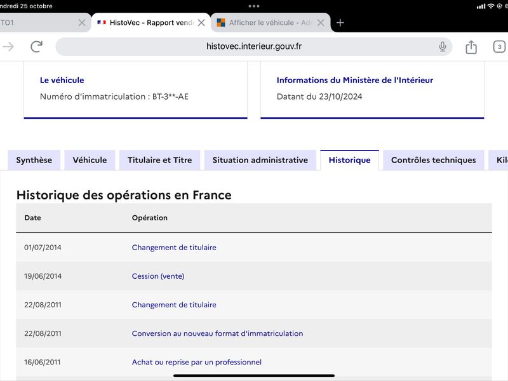Click Changement de titulaire dated 01/07/2014
The height and width of the screenshot is (381, 508).
[174, 248]
